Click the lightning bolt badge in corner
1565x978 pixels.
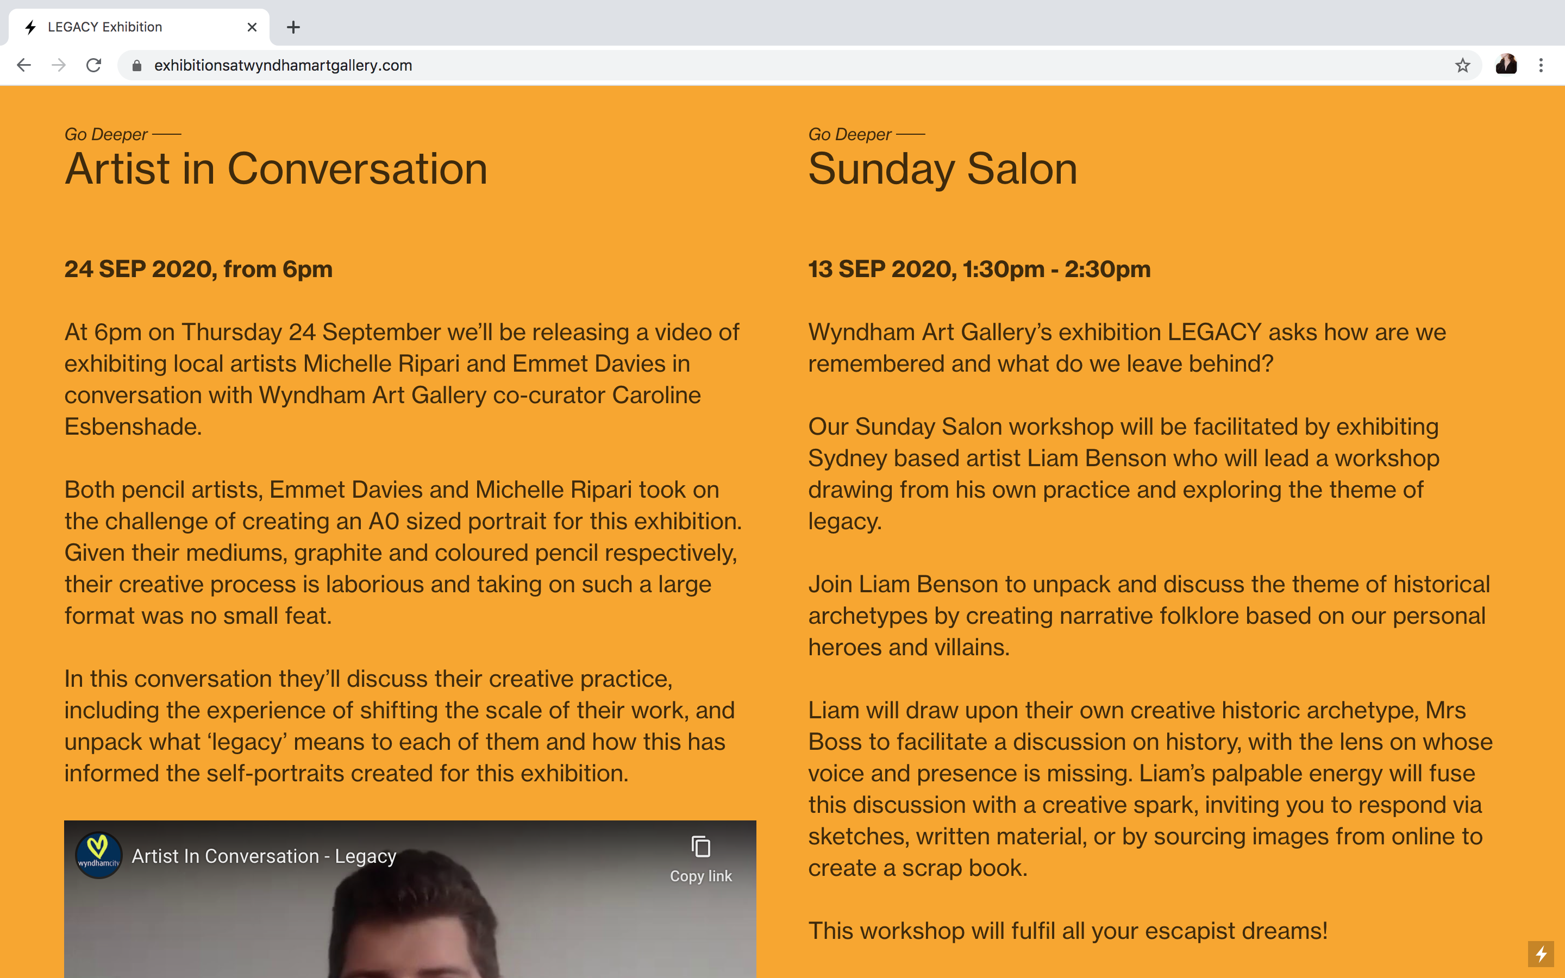pyautogui.click(x=1541, y=954)
